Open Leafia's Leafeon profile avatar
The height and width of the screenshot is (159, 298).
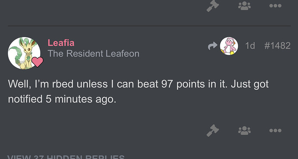click(x=24, y=53)
